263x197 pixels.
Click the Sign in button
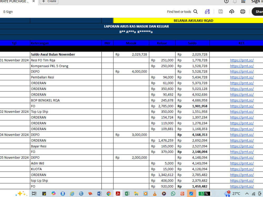point(257,2)
